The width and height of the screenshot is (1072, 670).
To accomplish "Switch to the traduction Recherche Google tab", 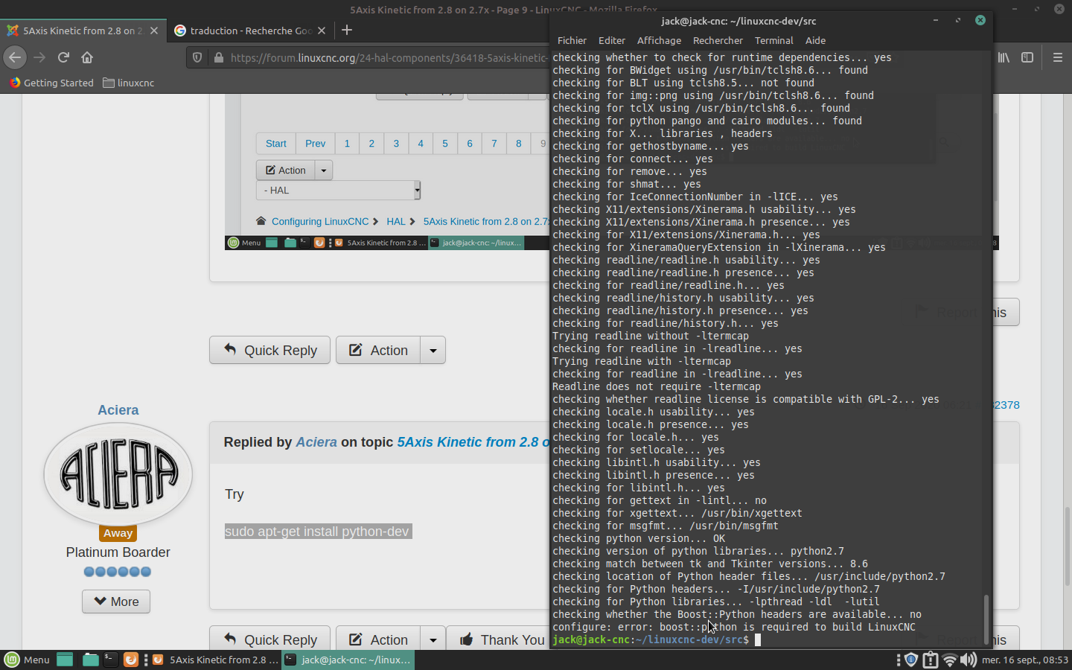I will [251, 31].
